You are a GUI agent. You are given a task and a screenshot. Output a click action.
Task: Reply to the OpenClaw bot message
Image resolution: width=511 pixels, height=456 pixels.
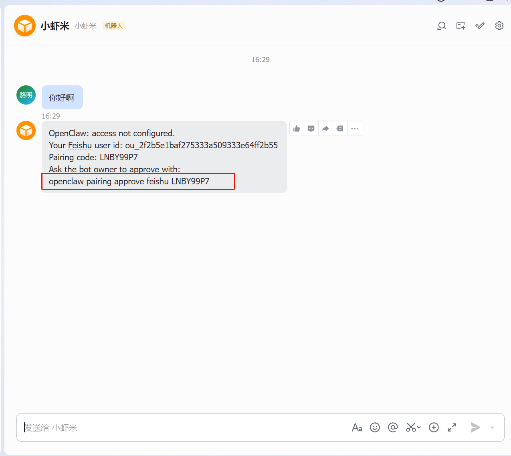coord(311,129)
